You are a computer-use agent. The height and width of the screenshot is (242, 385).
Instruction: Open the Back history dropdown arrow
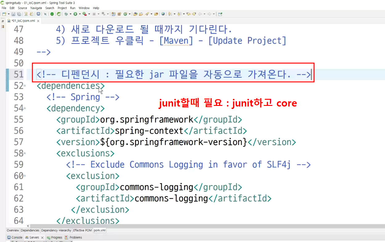tap(204, 14)
